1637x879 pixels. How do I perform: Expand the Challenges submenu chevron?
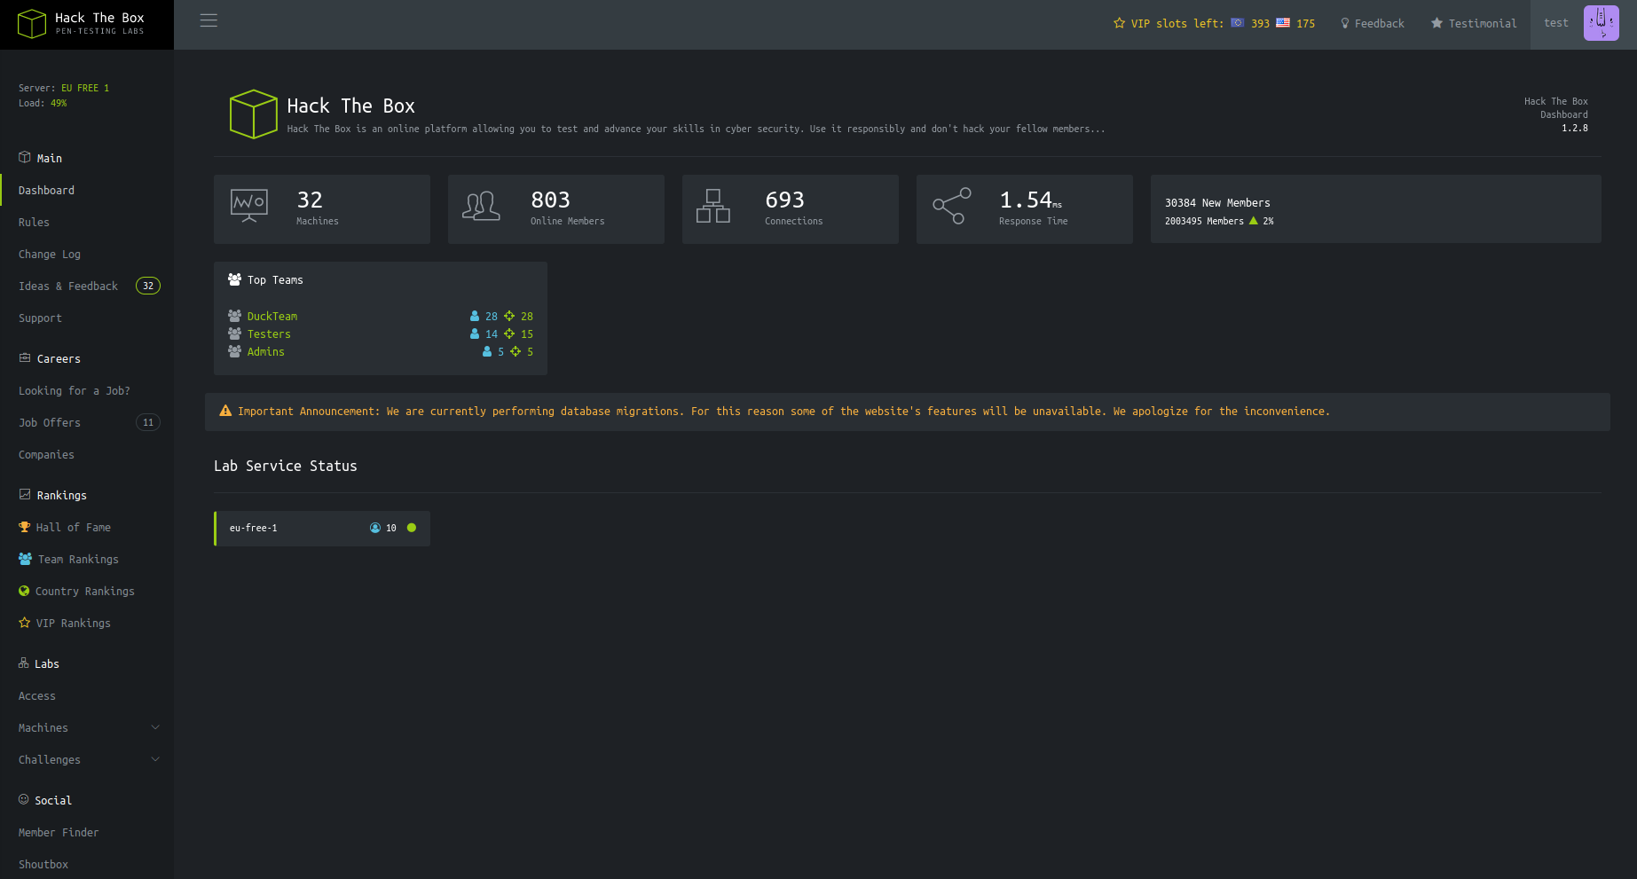click(x=155, y=759)
